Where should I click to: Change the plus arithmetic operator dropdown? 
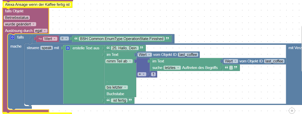pos(141,74)
